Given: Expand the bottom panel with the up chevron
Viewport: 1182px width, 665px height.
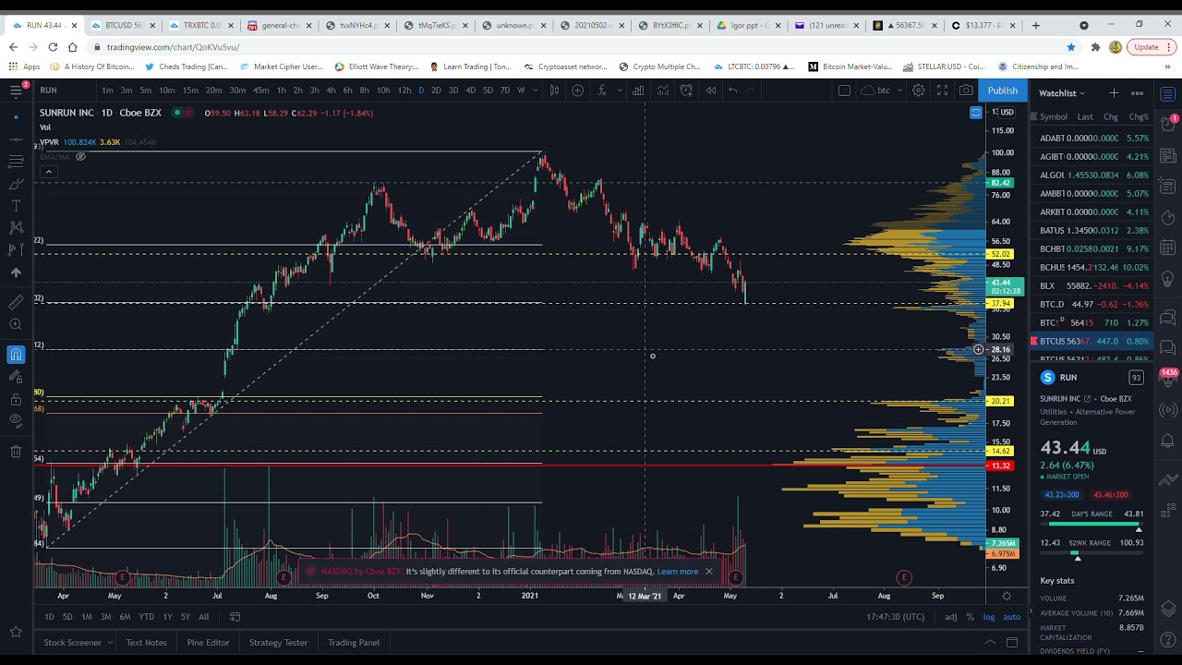Looking at the screenshot, I should (989, 643).
